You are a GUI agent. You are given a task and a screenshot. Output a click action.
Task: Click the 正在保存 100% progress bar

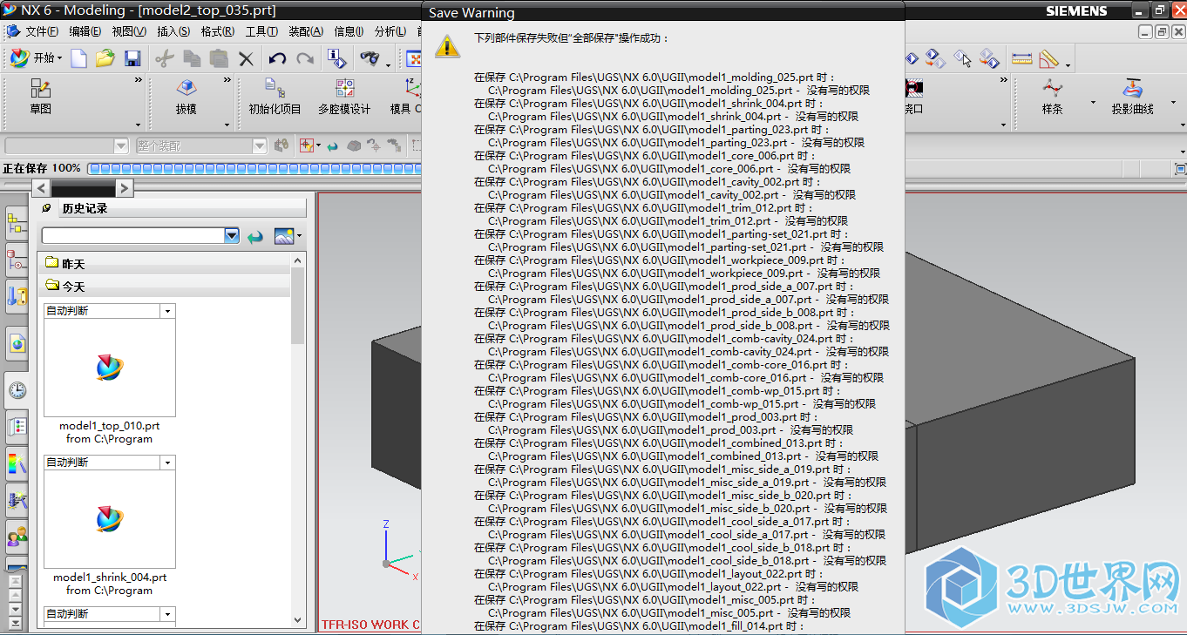coord(254,168)
